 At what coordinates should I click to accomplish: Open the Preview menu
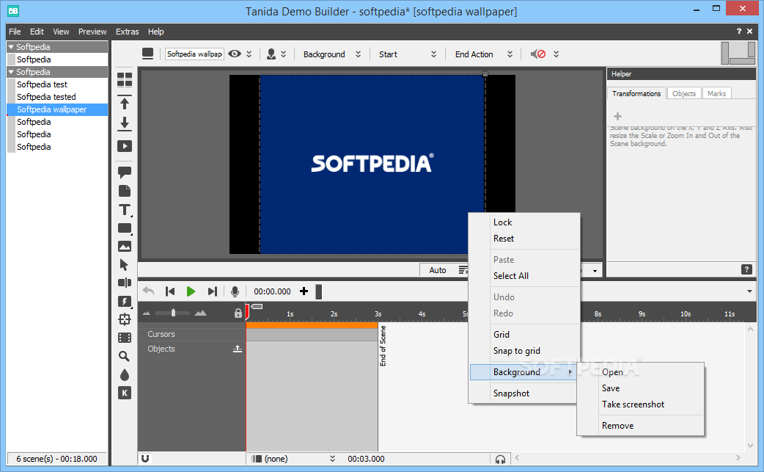tap(92, 32)
